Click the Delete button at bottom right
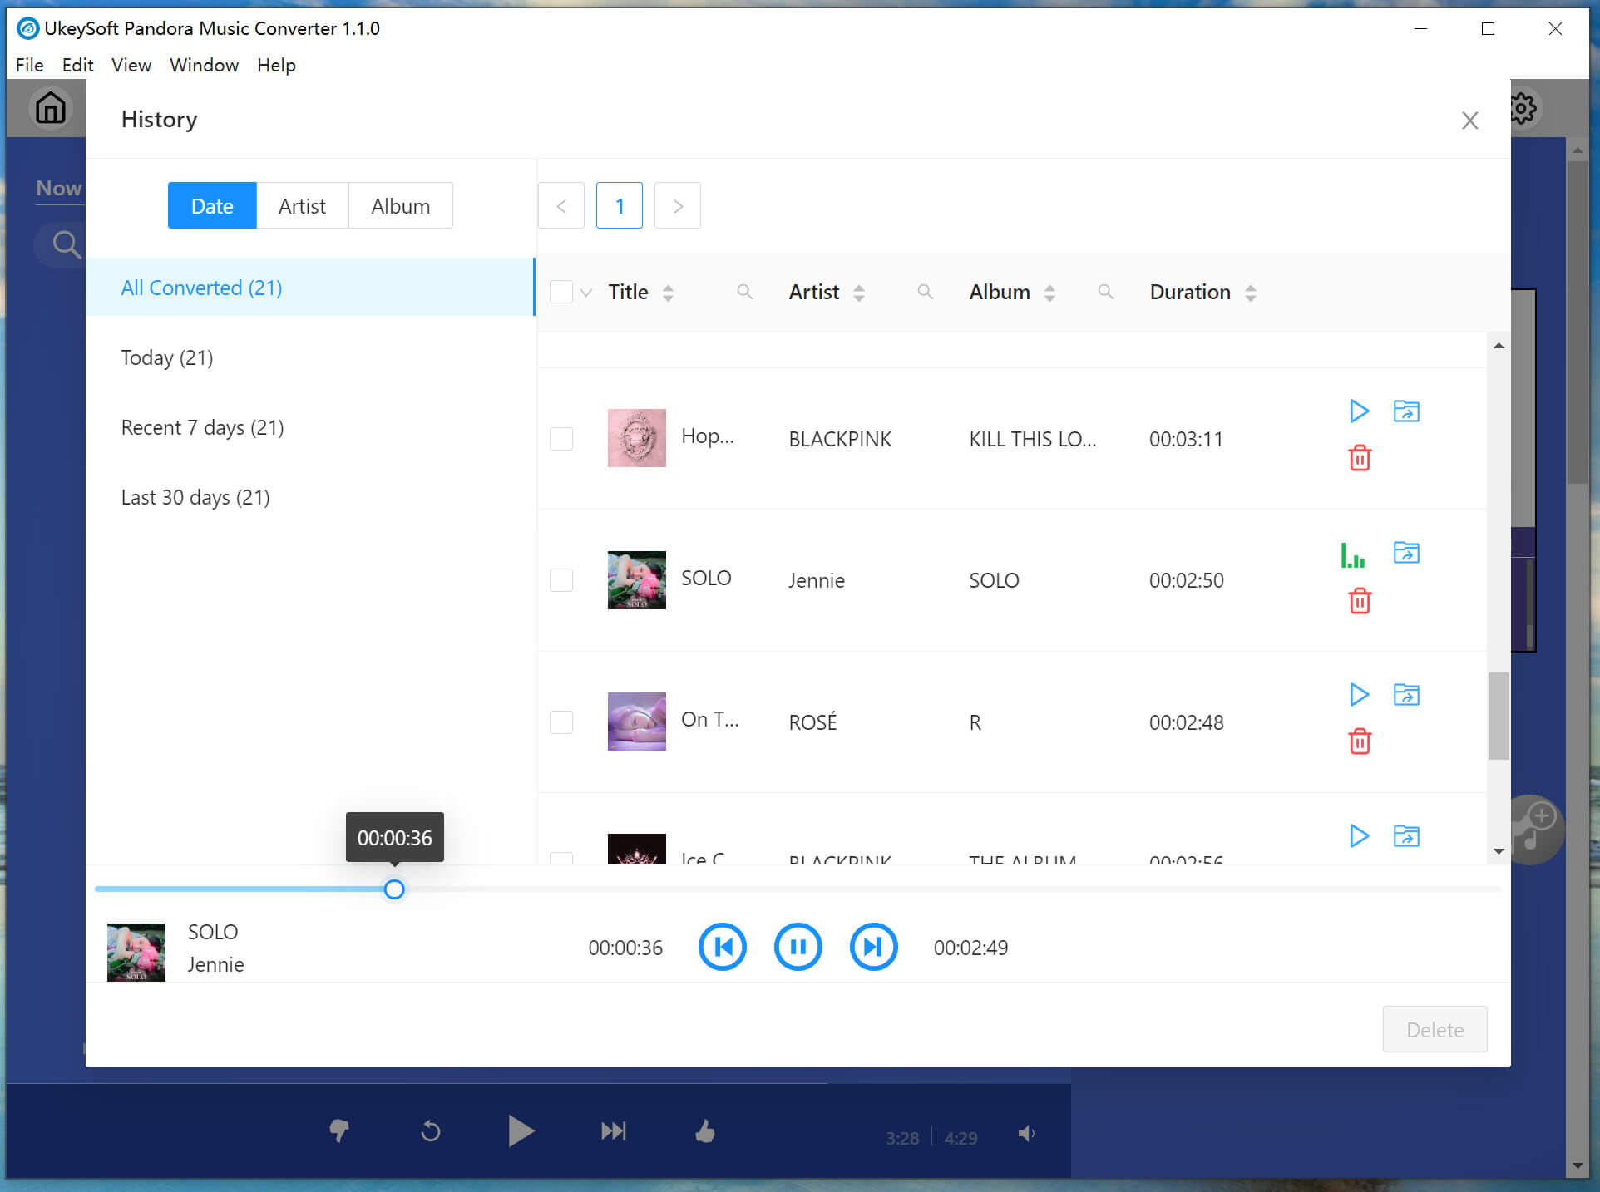 point(1434,1029)
